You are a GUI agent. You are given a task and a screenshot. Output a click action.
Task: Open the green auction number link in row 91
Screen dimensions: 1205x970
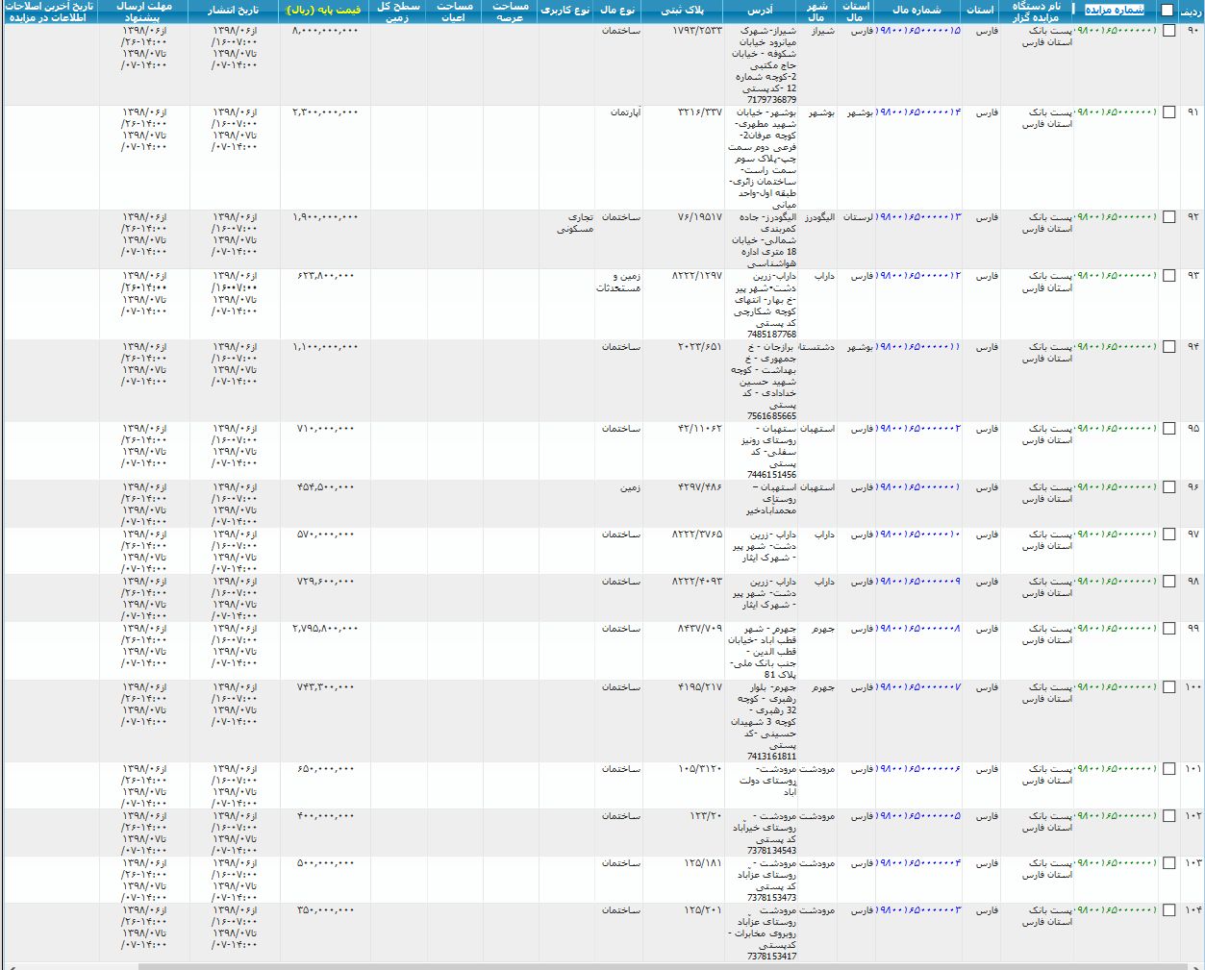point(1116,112)
